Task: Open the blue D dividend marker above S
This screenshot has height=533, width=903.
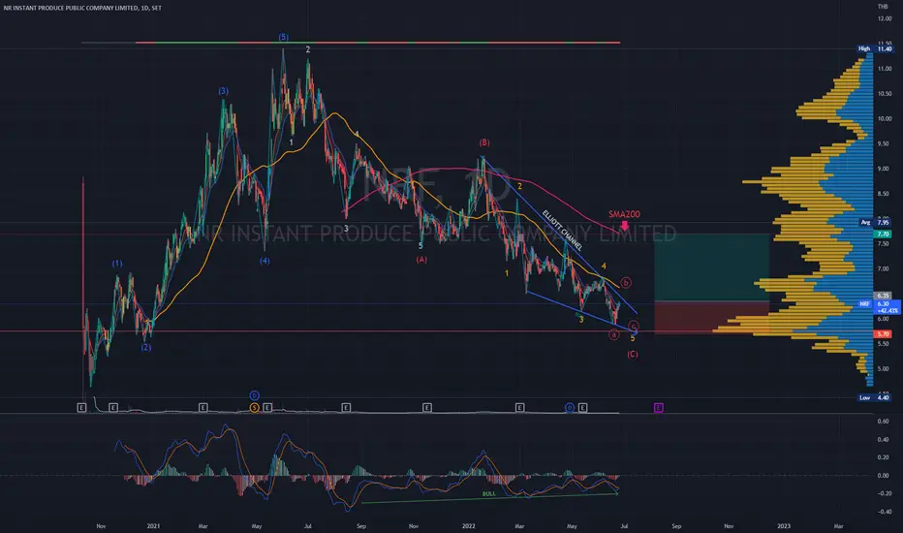Action: tap(254, 395)
